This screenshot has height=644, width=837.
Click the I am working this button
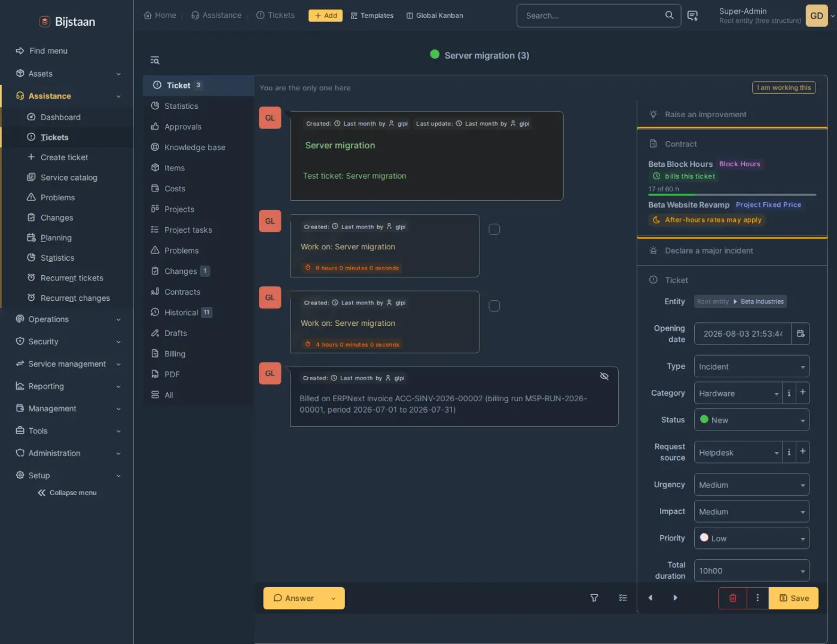click(x=784, y=88)
